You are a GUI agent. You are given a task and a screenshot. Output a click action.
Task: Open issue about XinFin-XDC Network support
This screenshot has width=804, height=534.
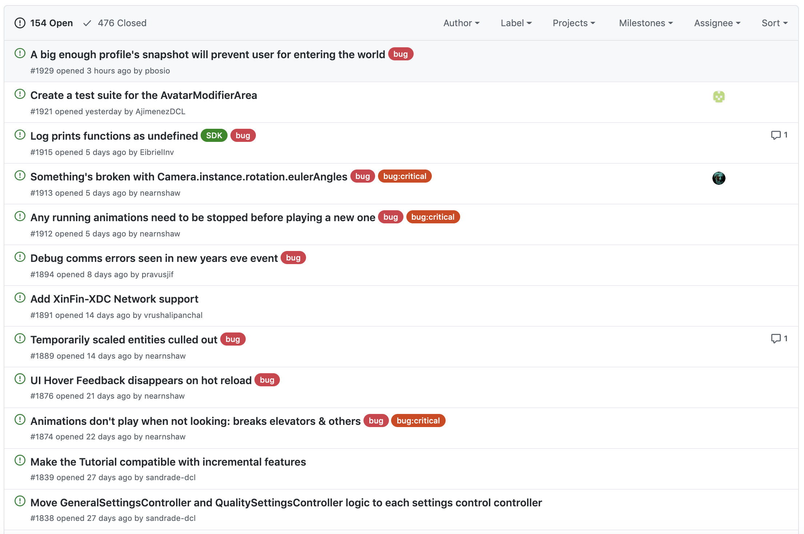coord(114,299)
